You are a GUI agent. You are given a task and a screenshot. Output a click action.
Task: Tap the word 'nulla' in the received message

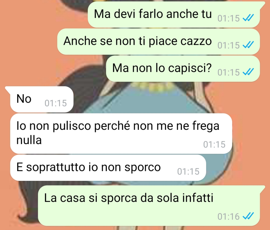[x=29, y=140]
